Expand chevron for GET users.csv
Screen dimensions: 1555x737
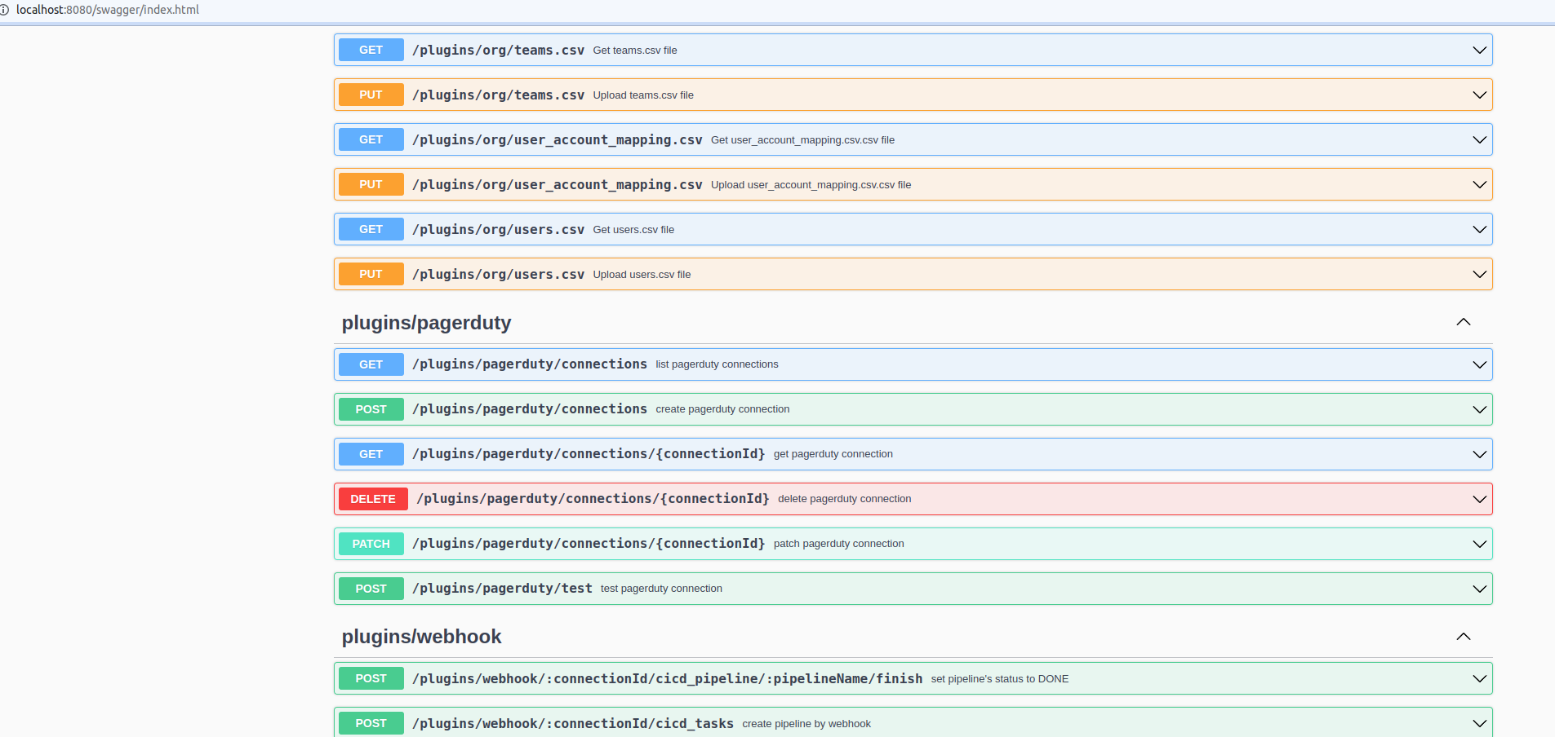[x=1479, y=229]
